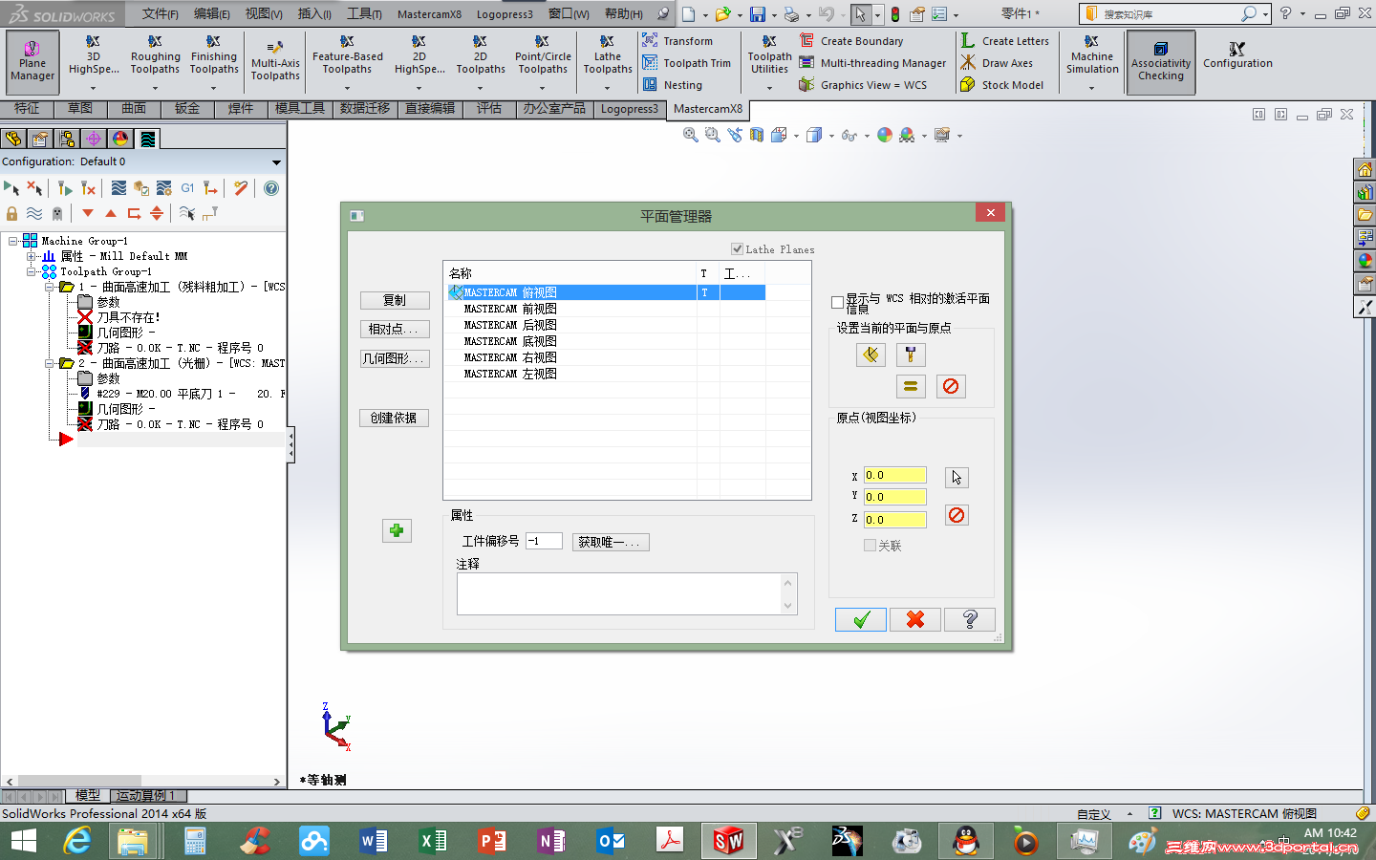Click the reset origin icon beside Z
The width and height of the screenshot is (1376, 860).
coord(957,515)
